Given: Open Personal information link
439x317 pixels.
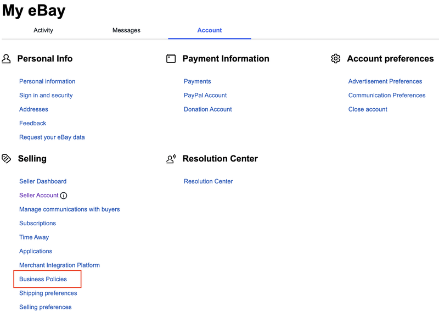Looking at the screenshot, I should [47, 81].
